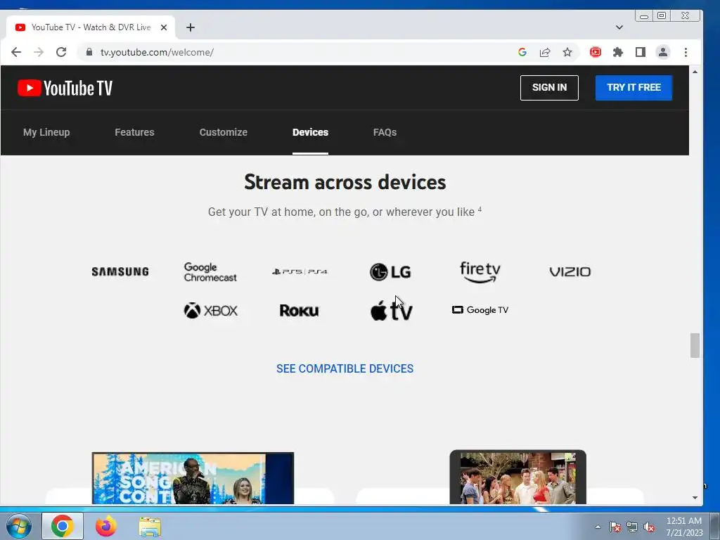Click the Action Center flag icon
Screen dimensions: 720x540
(615, 527)
